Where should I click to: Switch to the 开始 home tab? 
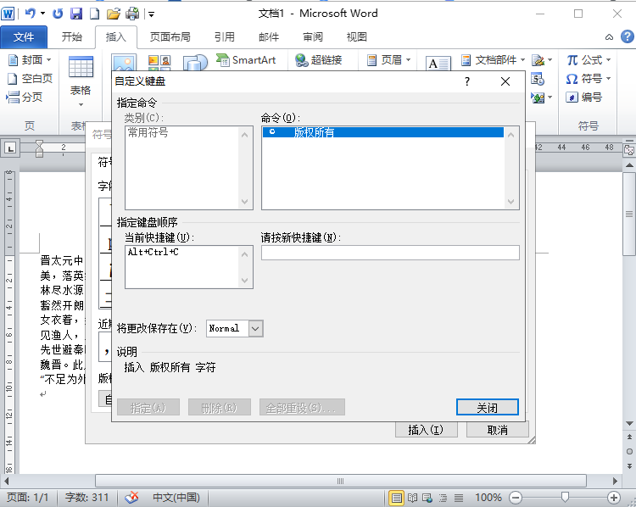coord(72,37)
